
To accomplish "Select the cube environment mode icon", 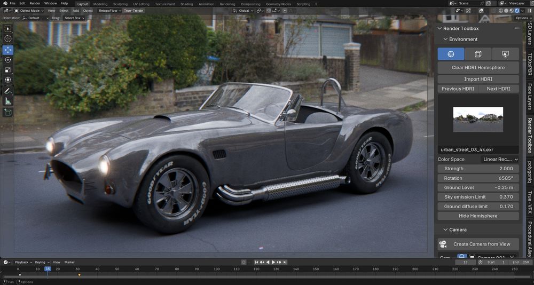I will pos(478,54).
